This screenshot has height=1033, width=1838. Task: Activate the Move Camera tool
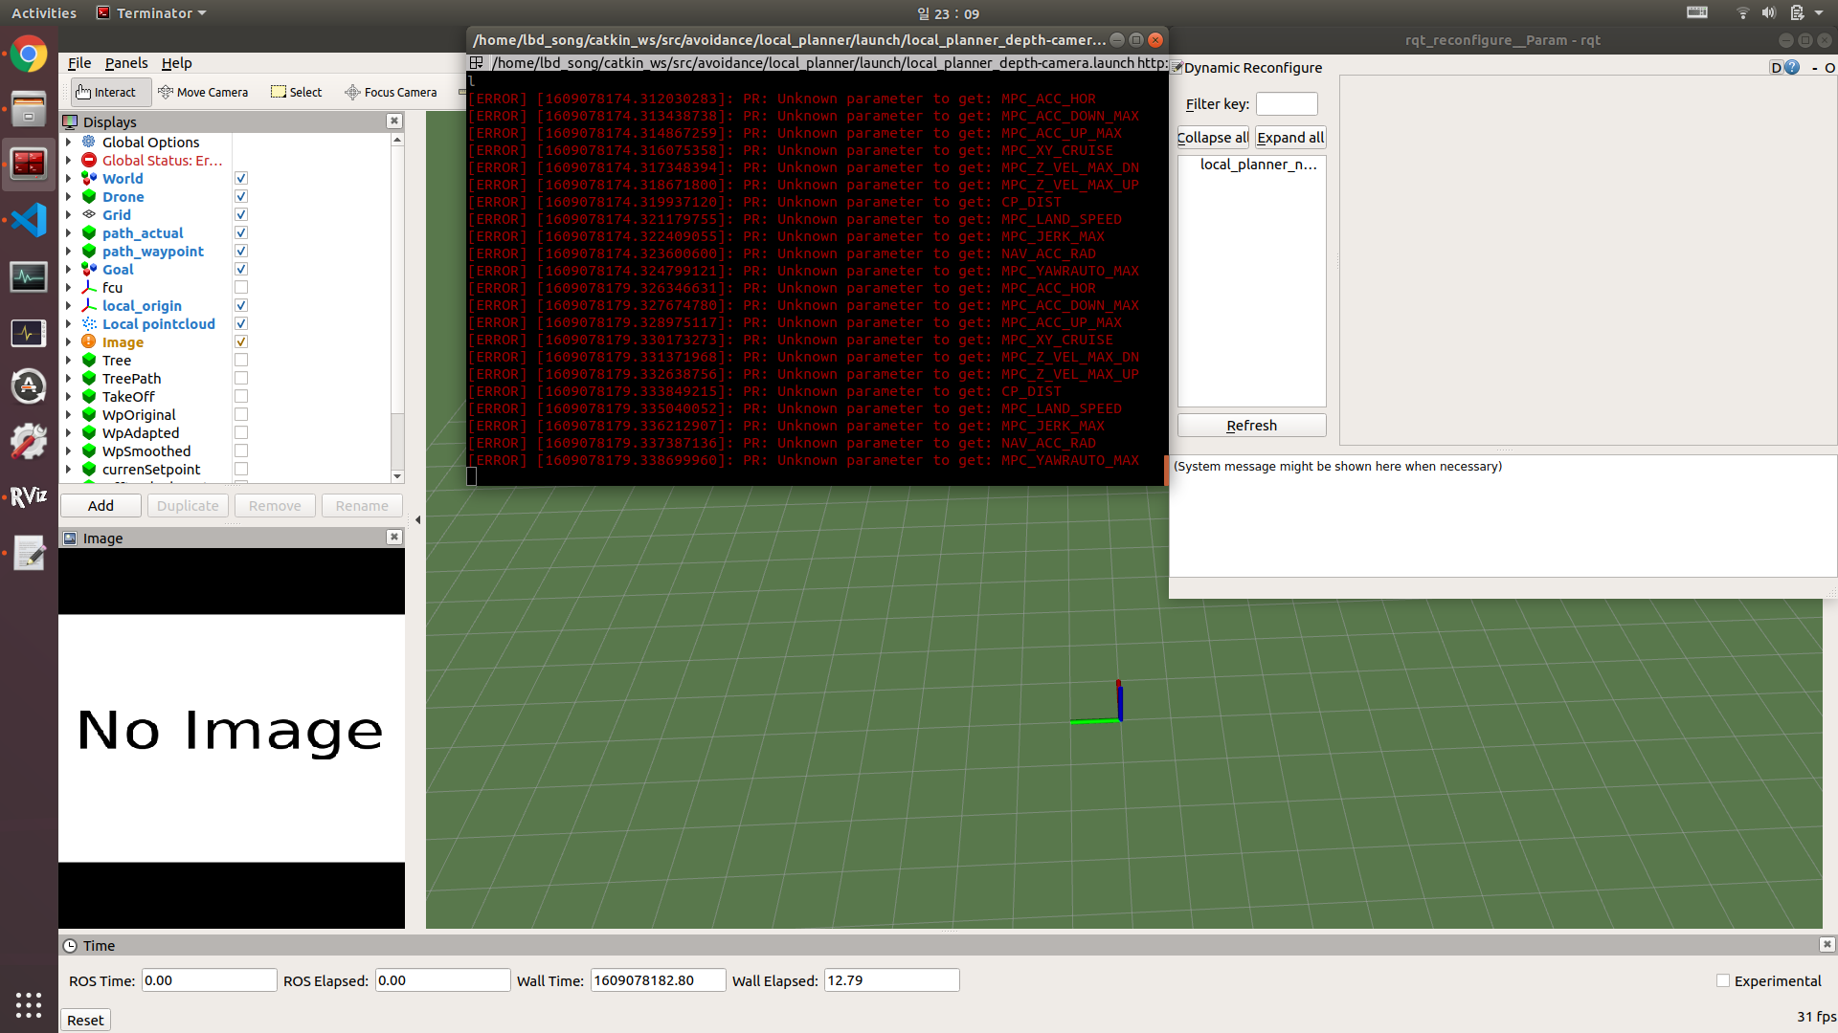coord(203,92)
